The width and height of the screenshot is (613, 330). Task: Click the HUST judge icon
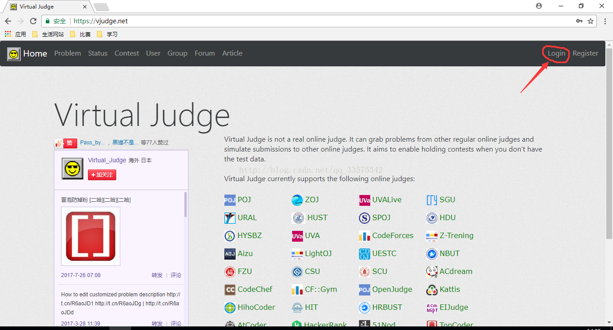point(298,218)
